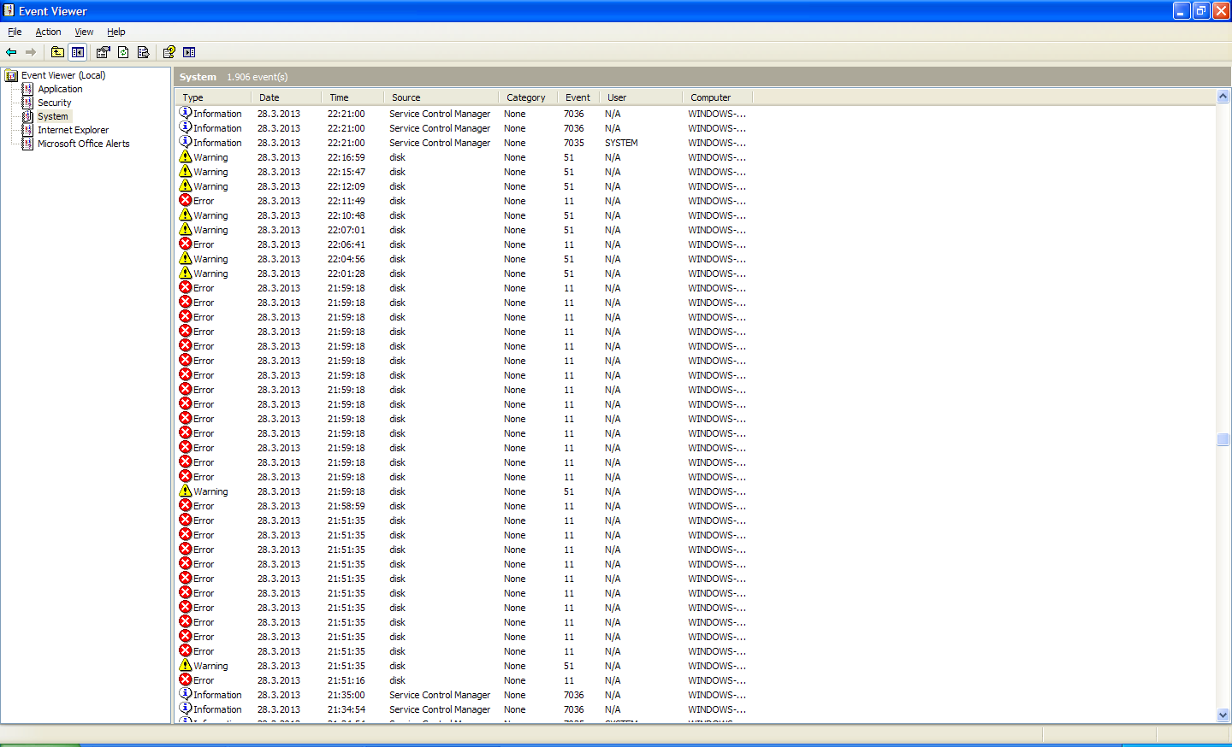Click the Computer column header

[718, 97]
